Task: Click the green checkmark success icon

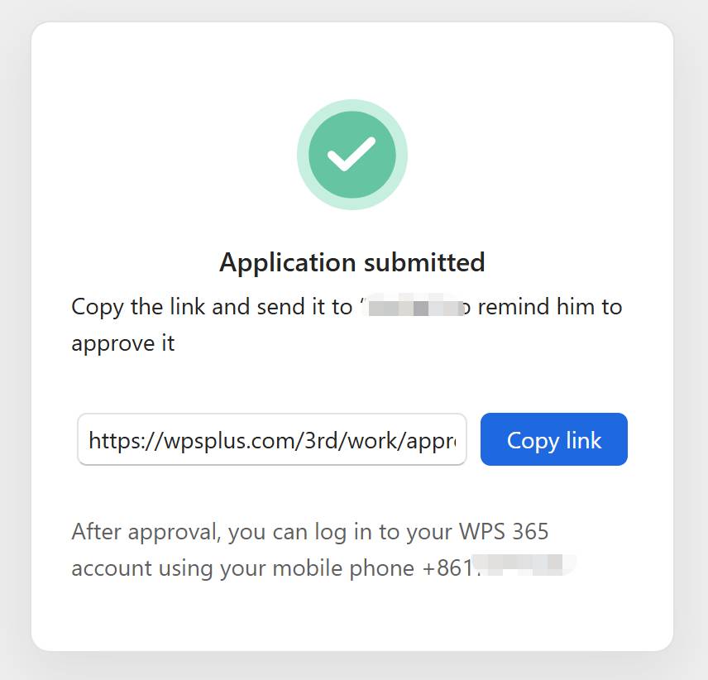Action: [x=352, y=155]
